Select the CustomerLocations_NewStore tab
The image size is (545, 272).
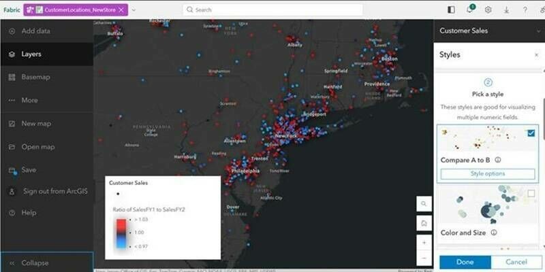[76, 10]
